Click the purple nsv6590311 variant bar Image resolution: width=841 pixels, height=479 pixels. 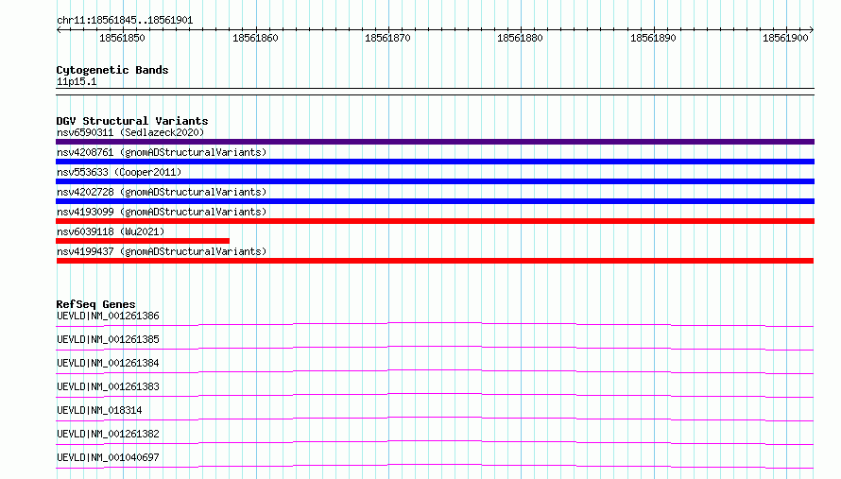(x=435, y=142)
